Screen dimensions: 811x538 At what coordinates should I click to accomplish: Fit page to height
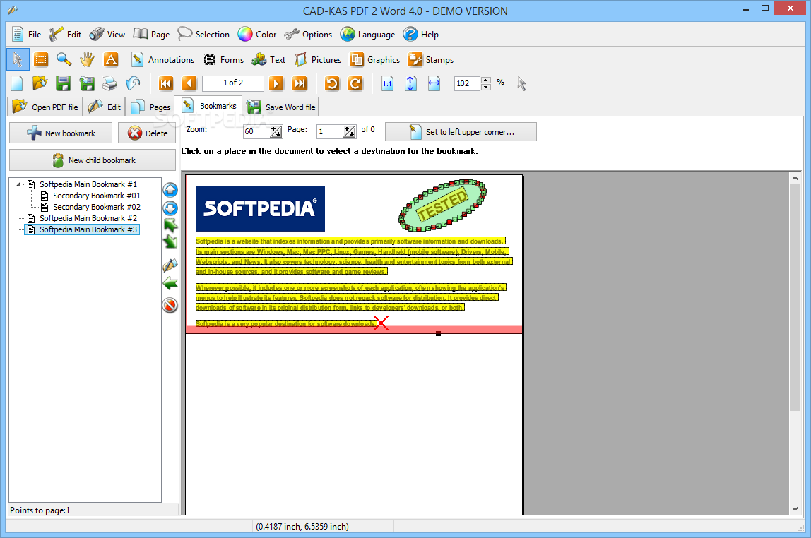(x=410, y=83)
